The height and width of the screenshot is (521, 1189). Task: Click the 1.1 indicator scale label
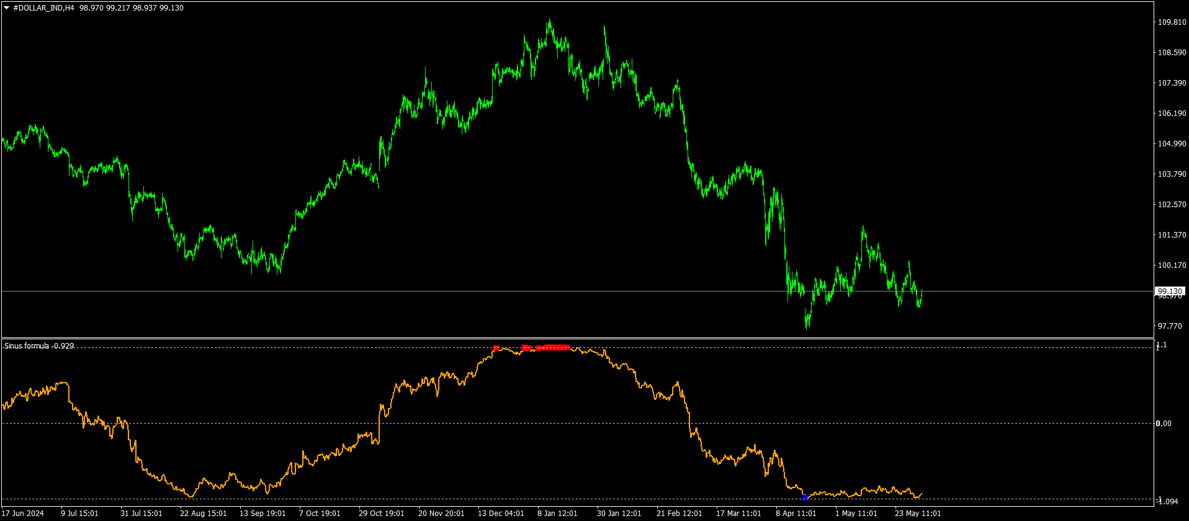(1161, 345)
